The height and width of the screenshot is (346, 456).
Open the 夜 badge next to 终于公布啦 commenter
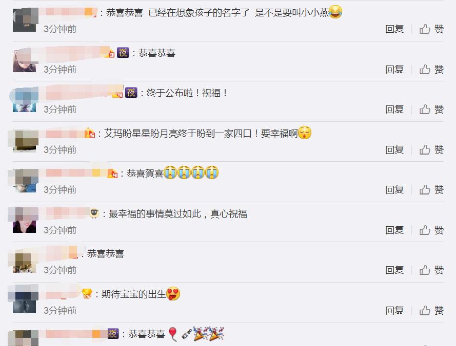(131, 93)
